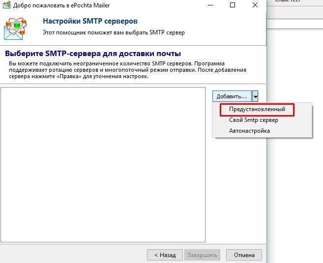Go back with the < Назад button
The image size is (323, 263).
(165, 255)
